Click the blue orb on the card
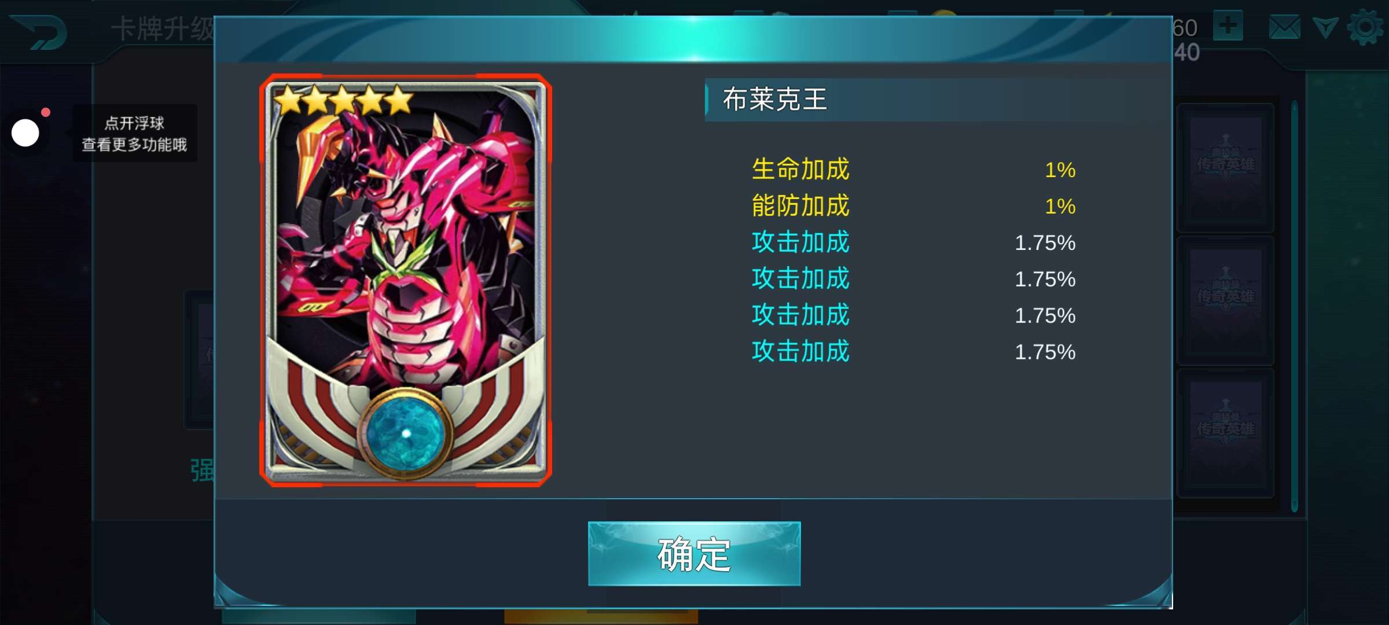1389x625 pixels. (406, 433)
